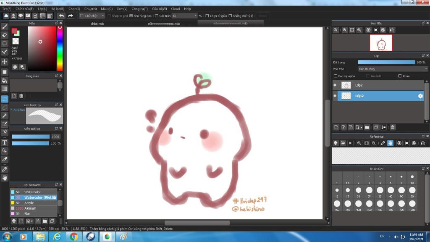The height and width of the screenshot is (242, 430).
Task: Select the Brush tool in the left toolbar
Action: (5, 26)
